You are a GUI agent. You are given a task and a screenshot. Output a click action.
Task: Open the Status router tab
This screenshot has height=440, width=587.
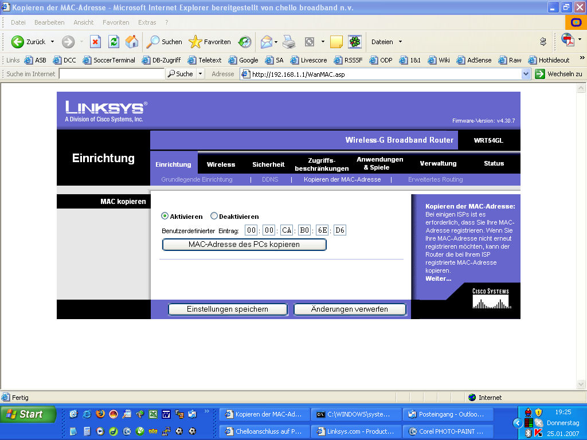click(x=494, y=163)
